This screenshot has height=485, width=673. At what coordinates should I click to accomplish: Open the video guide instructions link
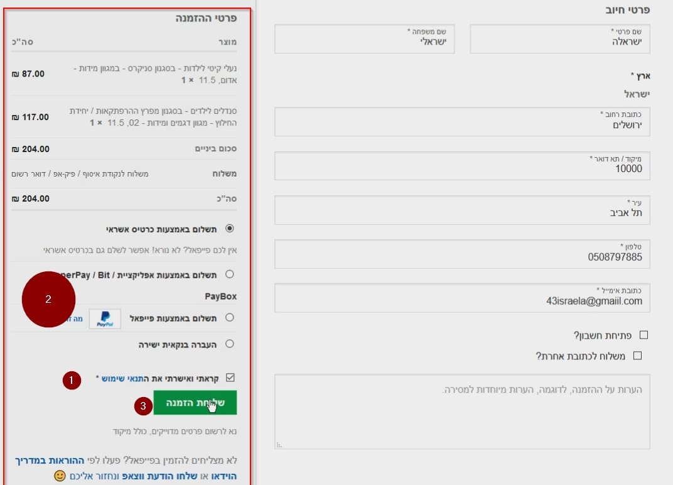126,468
